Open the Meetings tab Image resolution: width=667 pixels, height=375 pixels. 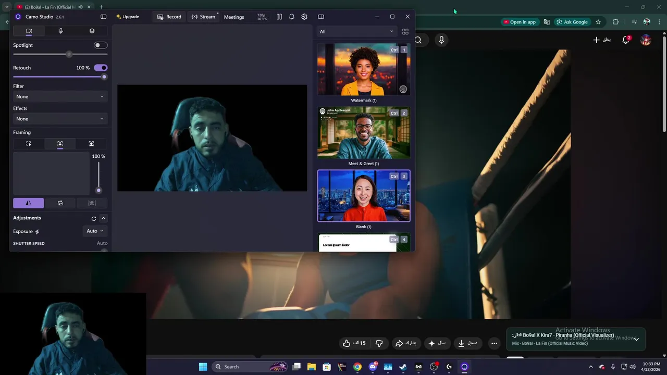pyautogui.click(x=234, y=17)
